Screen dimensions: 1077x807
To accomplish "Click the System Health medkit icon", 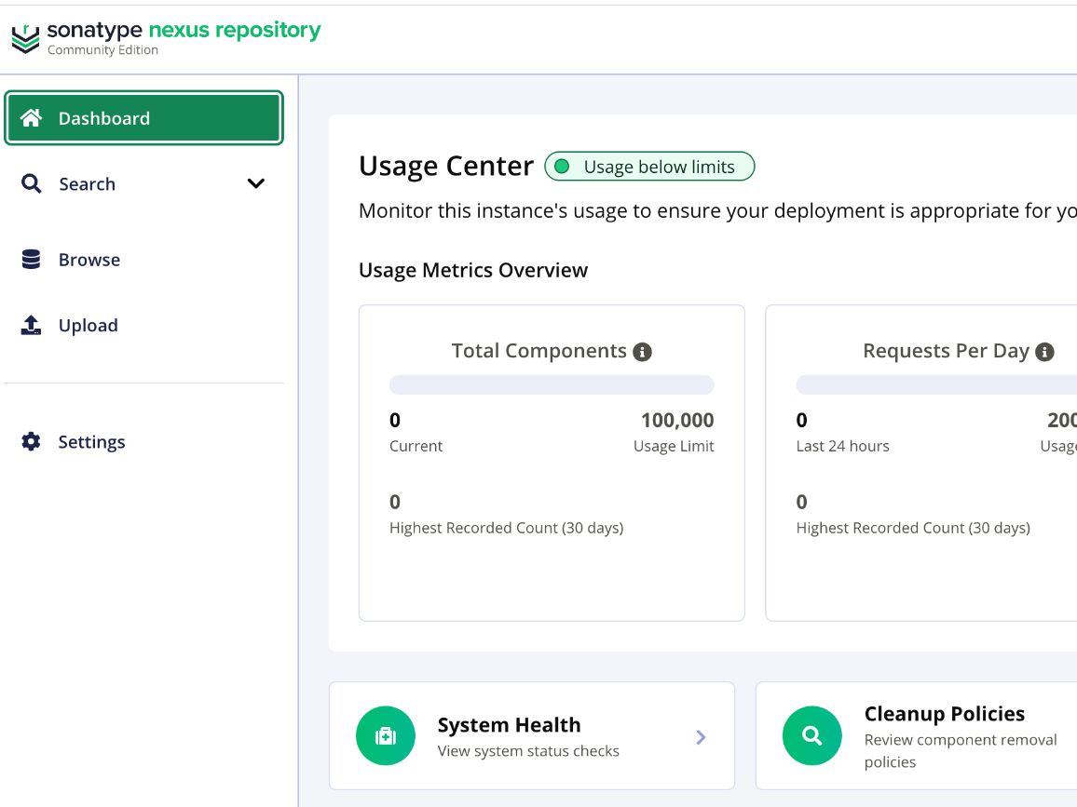I will 386,736.
